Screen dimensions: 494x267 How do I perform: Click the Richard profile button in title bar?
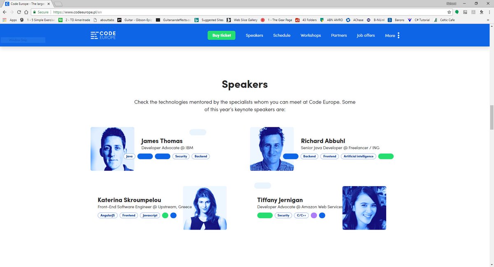(x=452, y=3)
